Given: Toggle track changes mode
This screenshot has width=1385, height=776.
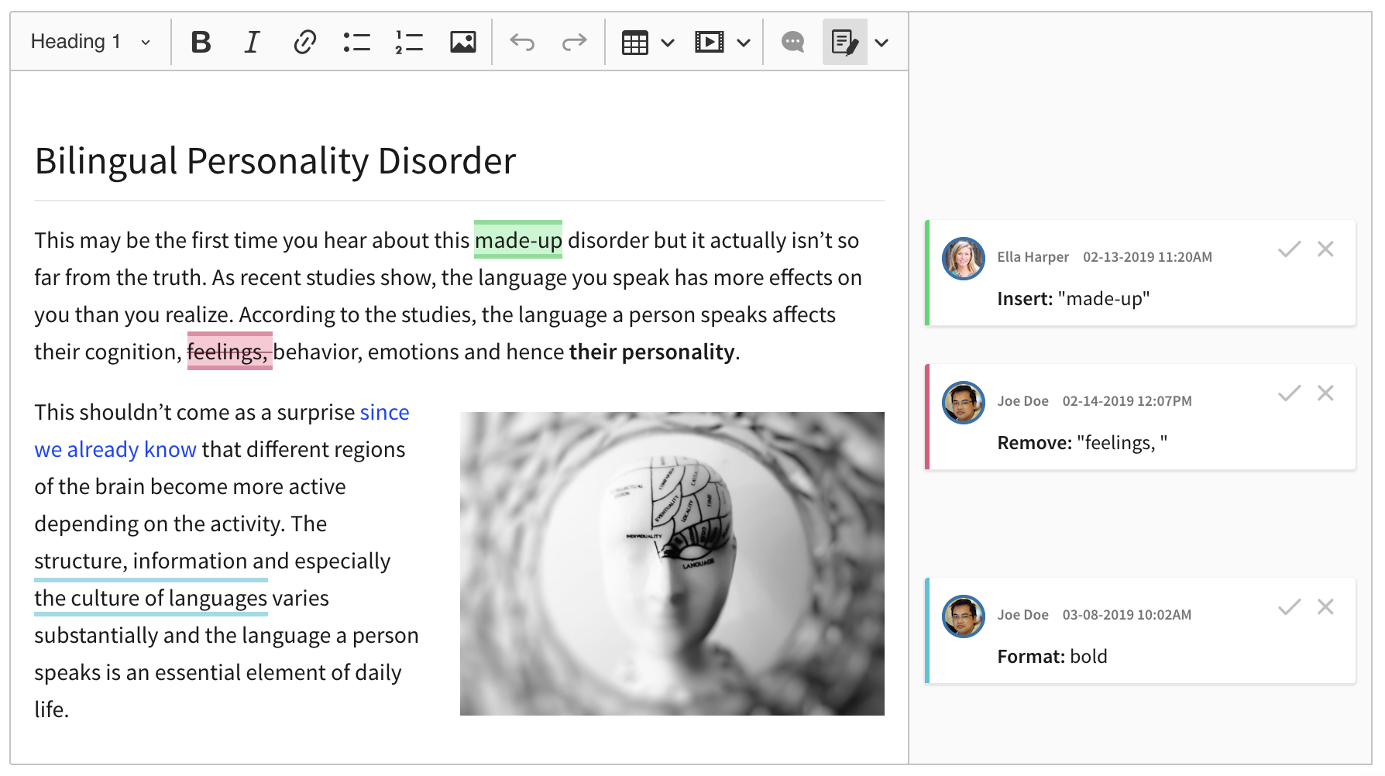Looking at the screenshot, I should tap(844, 42).
